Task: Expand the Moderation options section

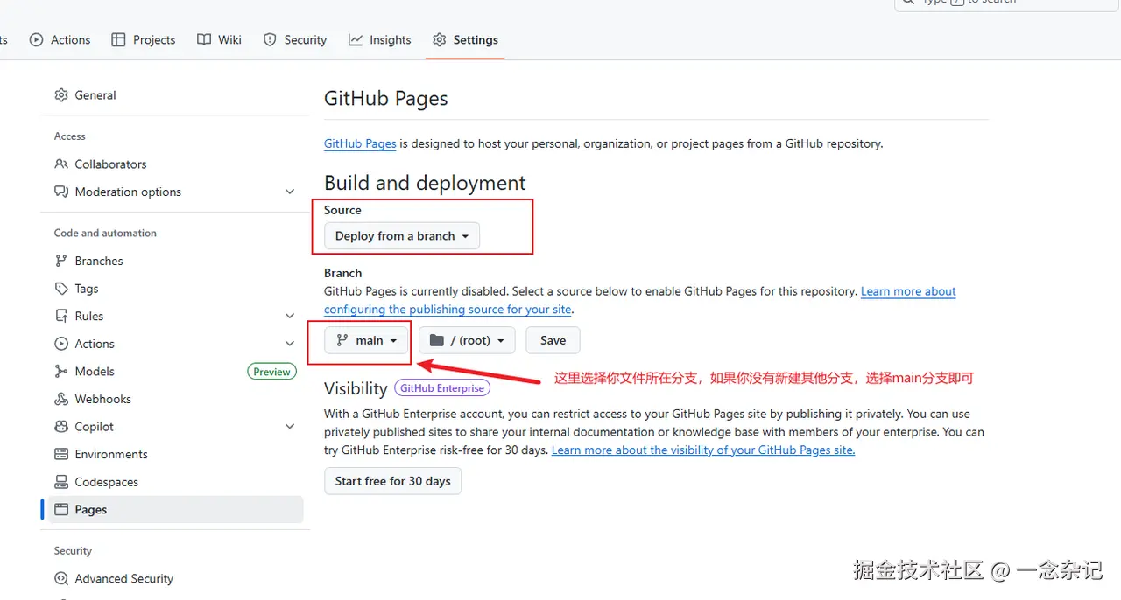Action: 290,192
